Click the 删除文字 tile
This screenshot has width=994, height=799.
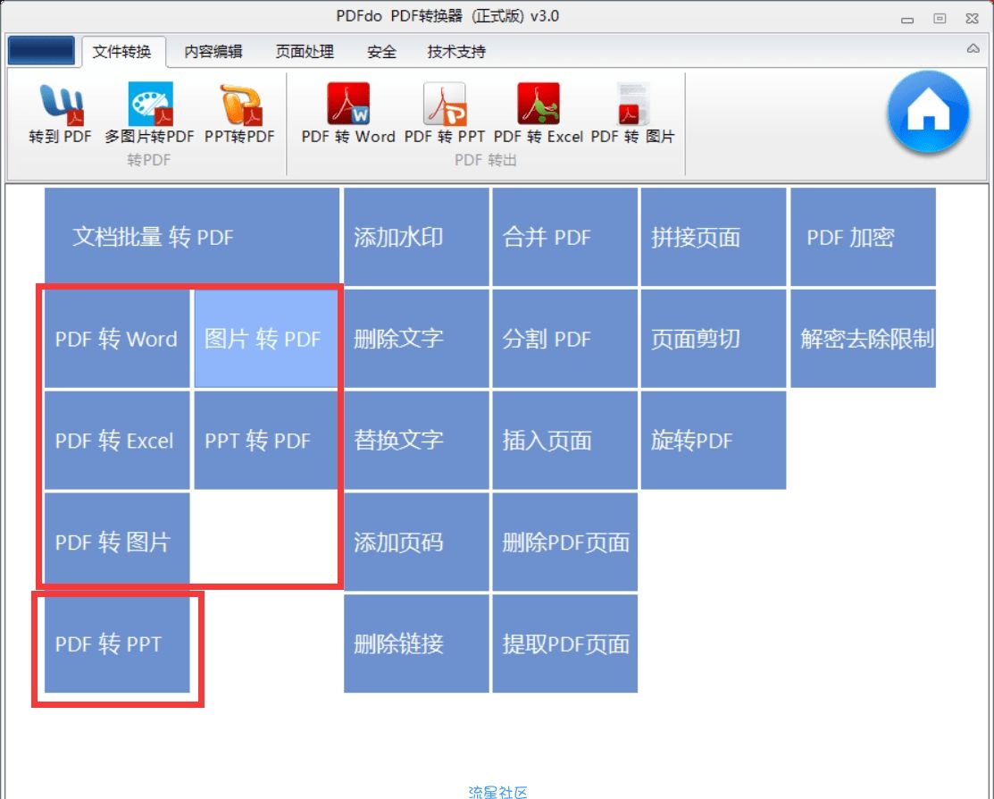tap(416, 338)
